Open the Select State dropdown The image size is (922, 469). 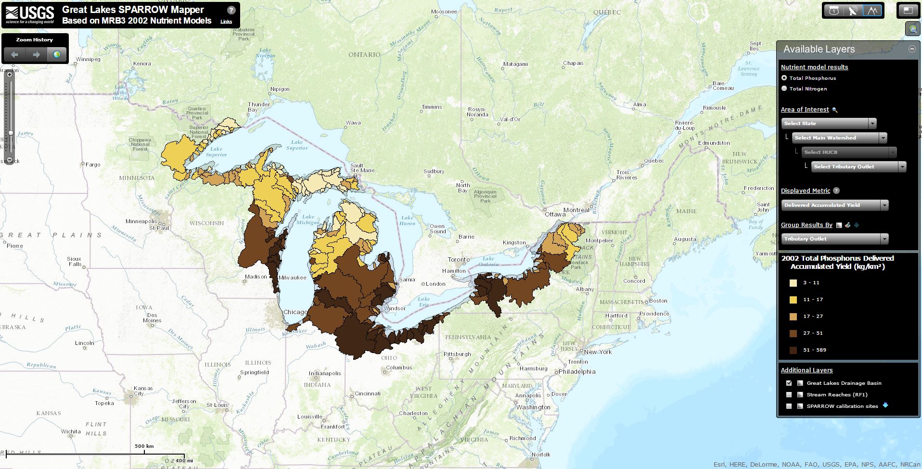(829, 124)
